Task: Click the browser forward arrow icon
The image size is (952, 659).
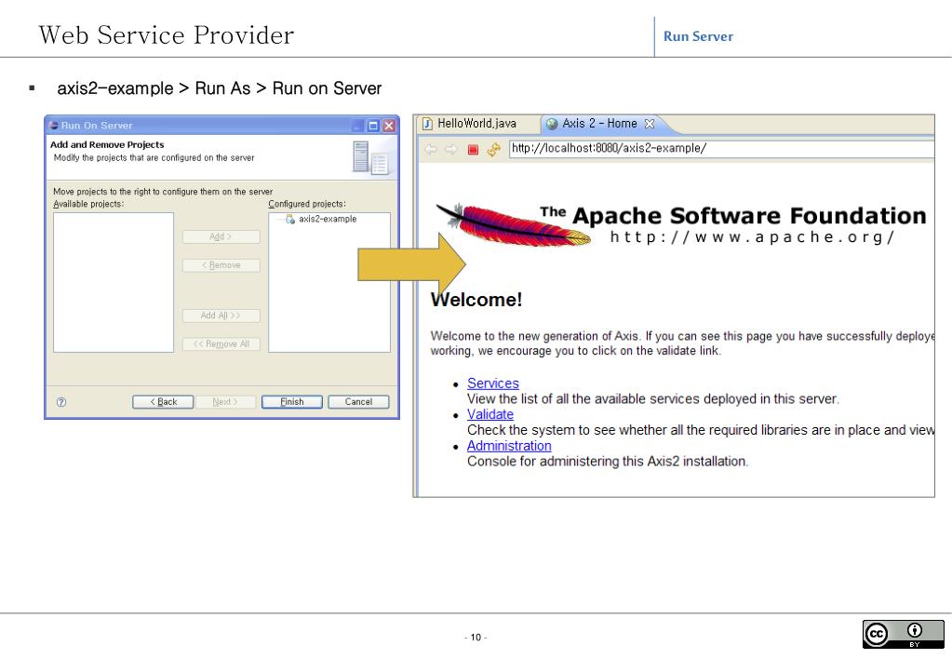Action: pos(451,150)
